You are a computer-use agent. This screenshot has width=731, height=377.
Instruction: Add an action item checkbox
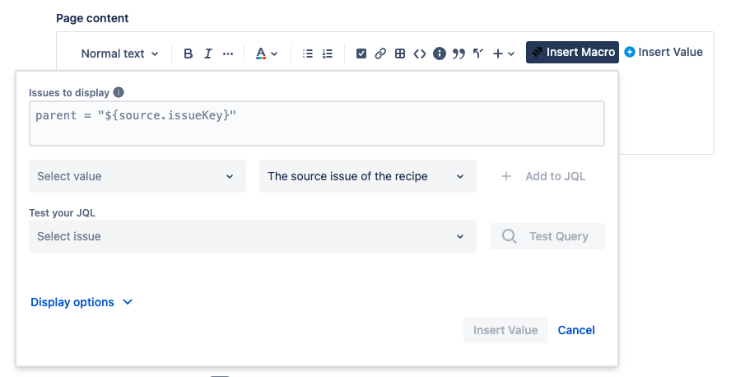click(361, 54)
